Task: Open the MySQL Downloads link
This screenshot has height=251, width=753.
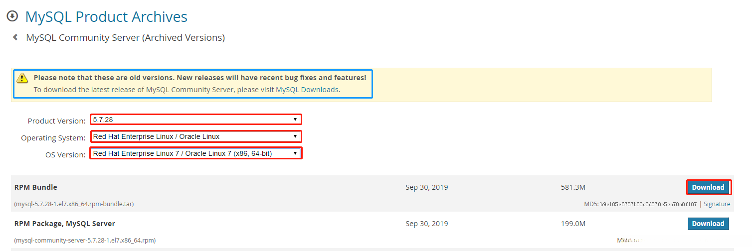Action: tap(307, 90)
